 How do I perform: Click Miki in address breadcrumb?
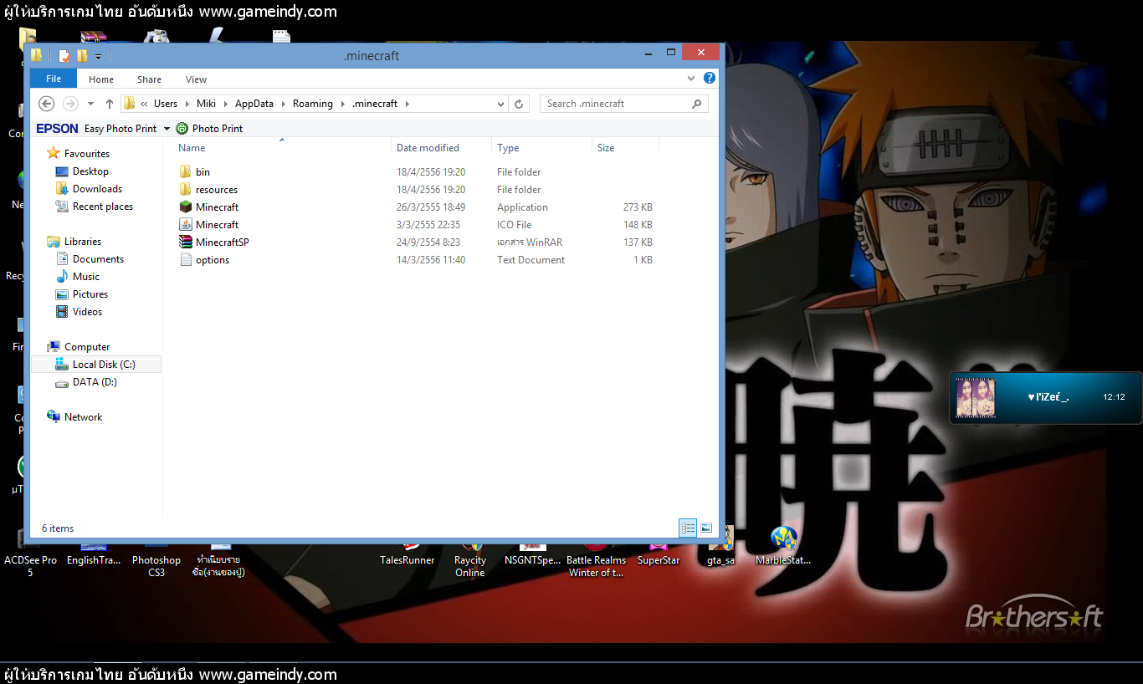206,104
